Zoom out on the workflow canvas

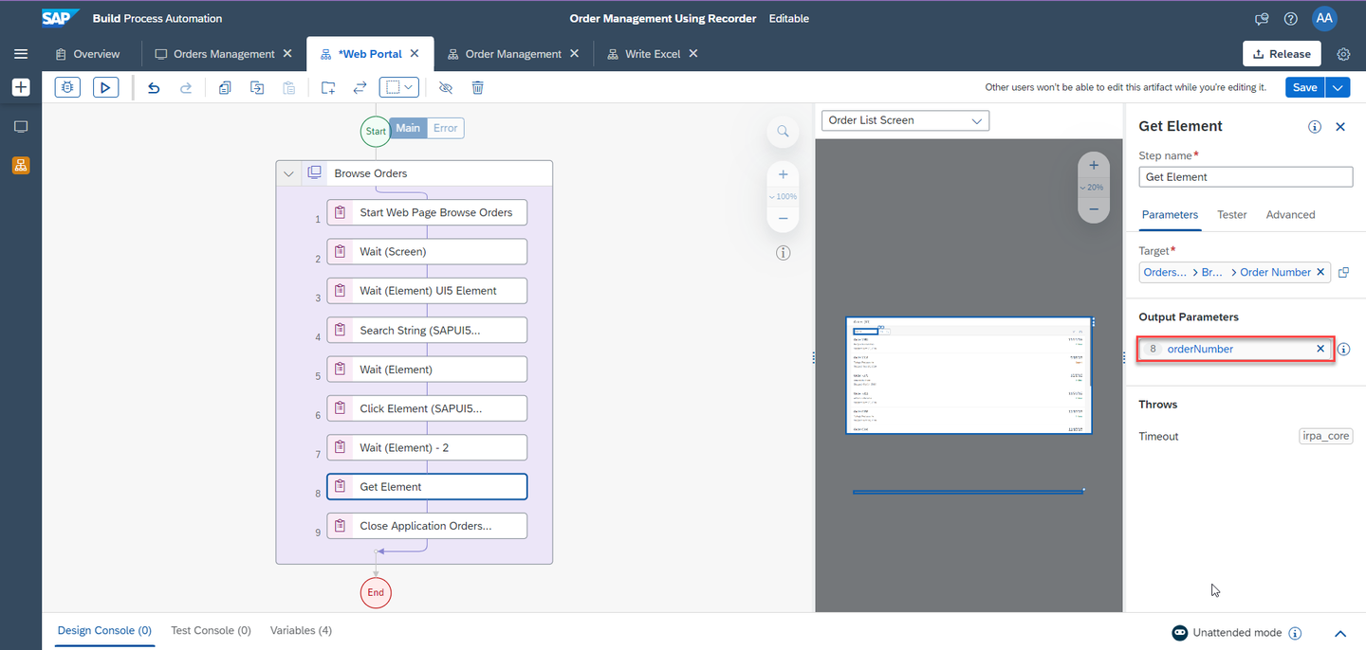783,218
